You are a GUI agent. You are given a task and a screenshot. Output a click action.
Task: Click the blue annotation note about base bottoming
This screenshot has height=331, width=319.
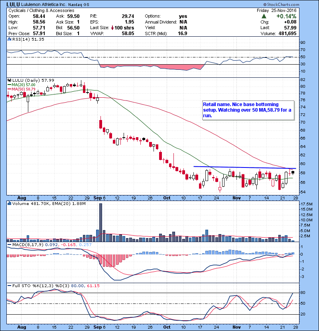[x=248, y=110]
